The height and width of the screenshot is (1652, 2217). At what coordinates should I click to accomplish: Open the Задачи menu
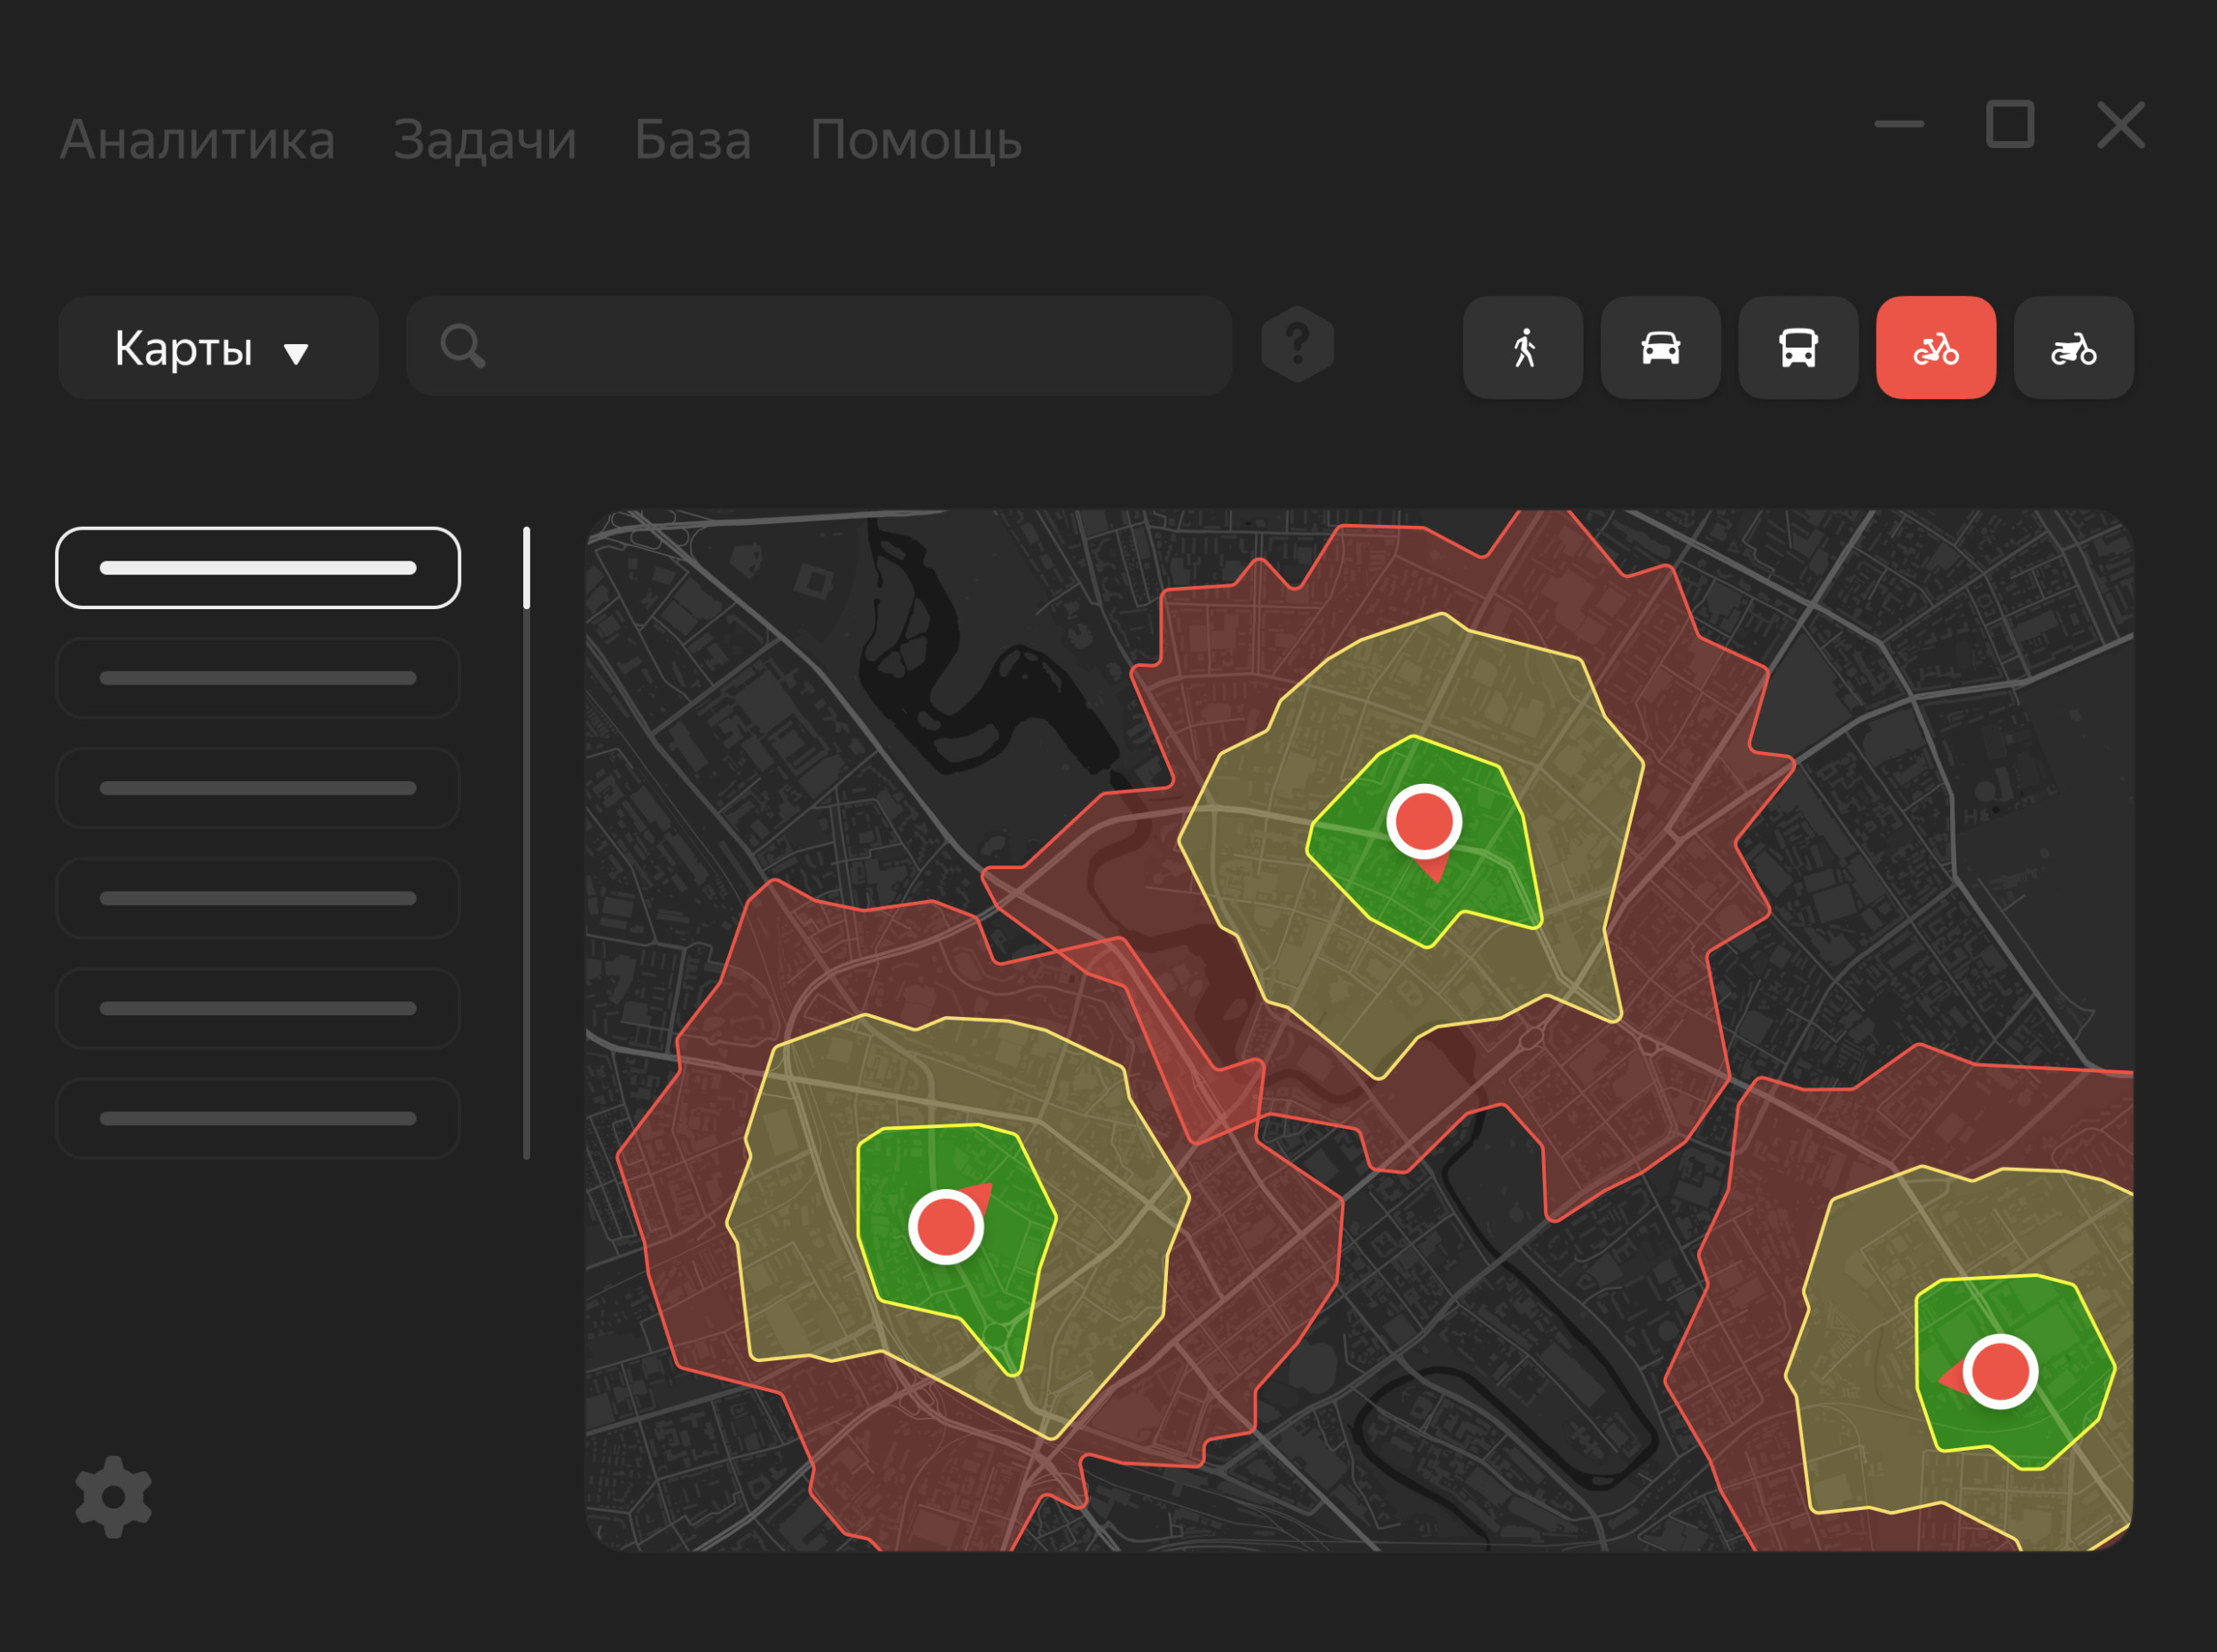tap(485, 139)
